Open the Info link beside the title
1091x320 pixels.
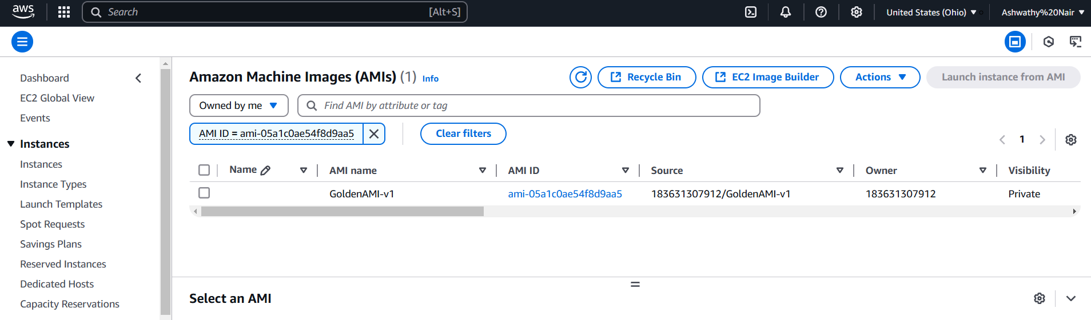(431, 79)
